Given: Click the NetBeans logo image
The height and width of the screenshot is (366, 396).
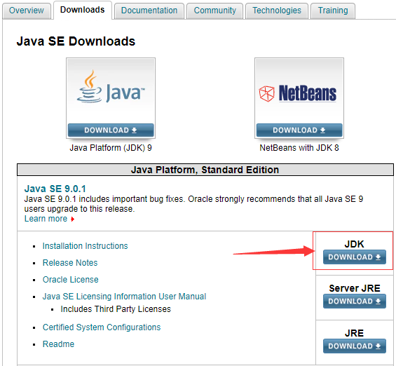Looking at the screenshot, I should [x=299, y=90].
